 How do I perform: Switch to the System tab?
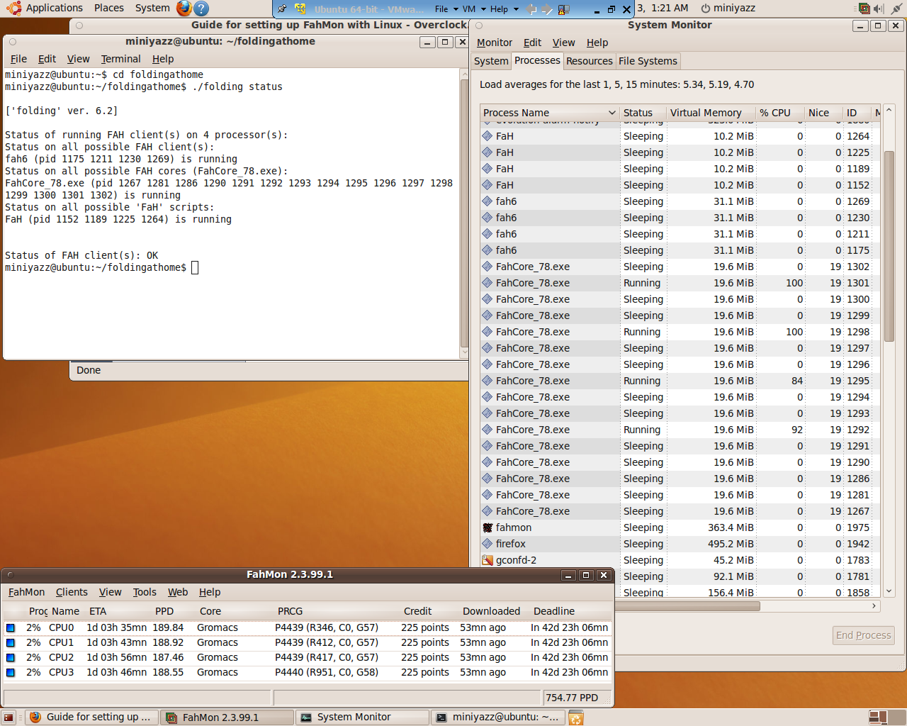491,61
